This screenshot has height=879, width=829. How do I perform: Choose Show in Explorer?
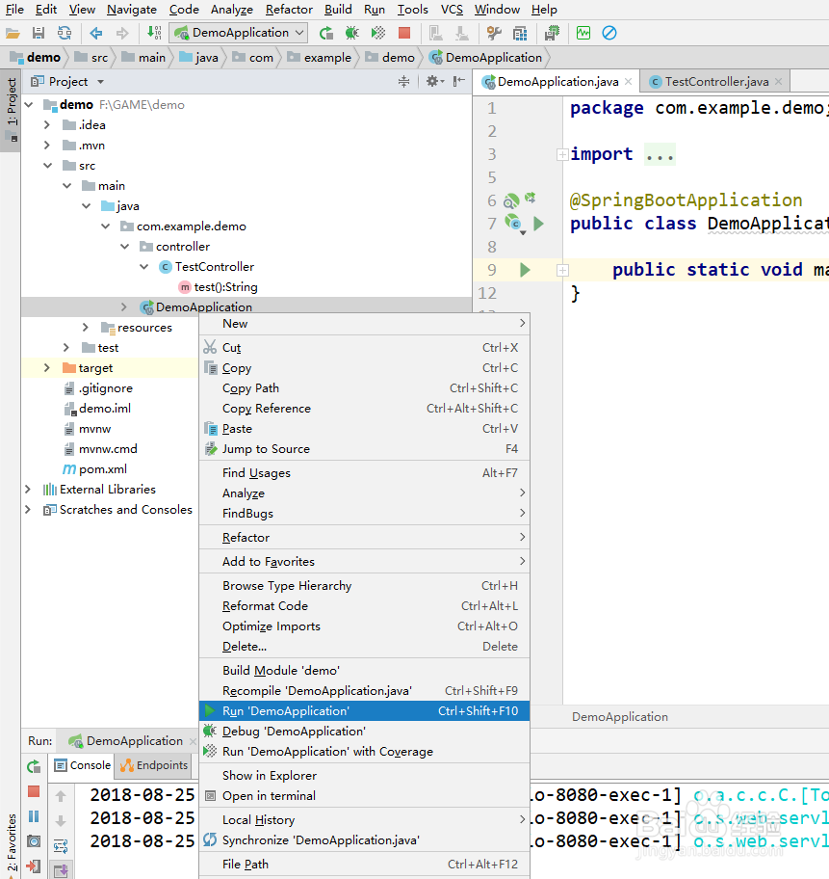(x=364, y=775)
